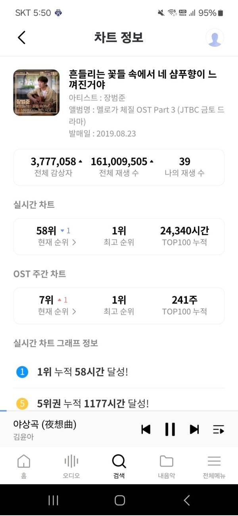Tap the song album cover thumbnail

tap(36, 92)
